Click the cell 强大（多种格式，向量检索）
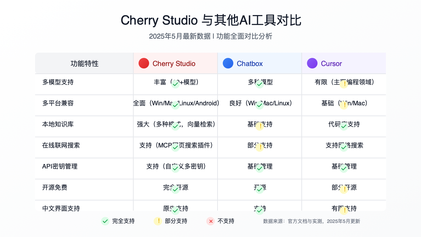Screen dimensions: 421x237 point(176,124)
